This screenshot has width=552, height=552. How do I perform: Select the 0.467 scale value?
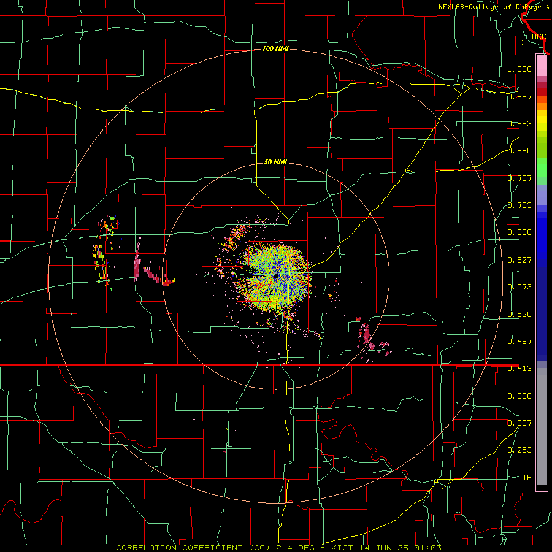coord(519,342)
